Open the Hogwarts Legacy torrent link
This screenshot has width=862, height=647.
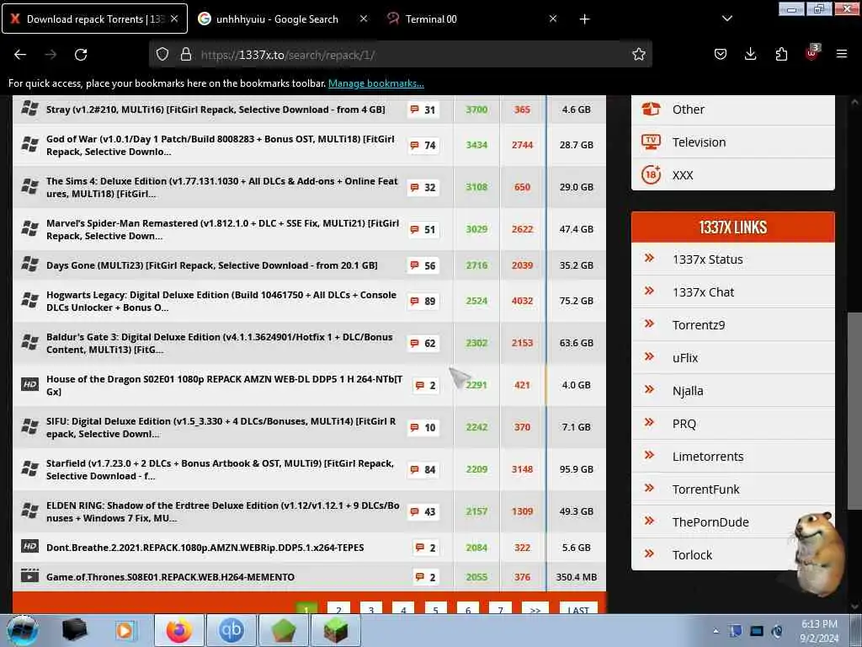pos(221,301)
